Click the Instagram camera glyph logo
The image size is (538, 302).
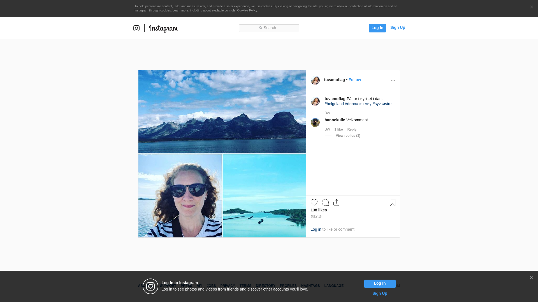click(136, 28)
